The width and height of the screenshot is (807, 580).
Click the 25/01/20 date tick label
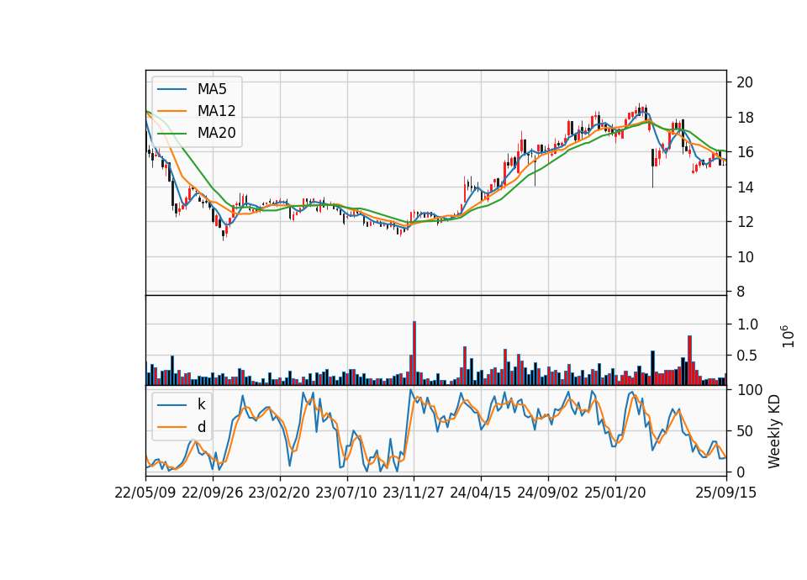pyautogui.click(x=615, y=493)
